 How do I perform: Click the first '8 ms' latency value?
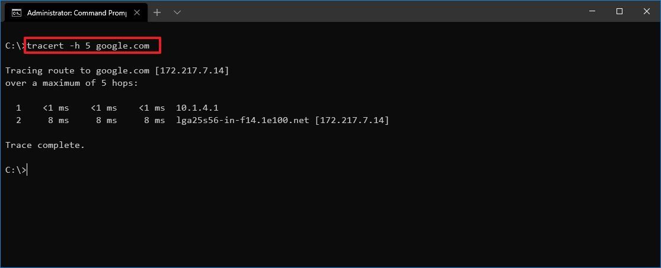59,121
